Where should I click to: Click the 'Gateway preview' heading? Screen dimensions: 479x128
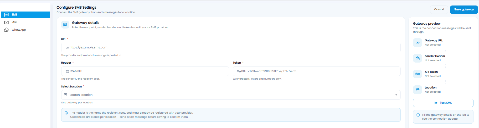coord(427,24)
